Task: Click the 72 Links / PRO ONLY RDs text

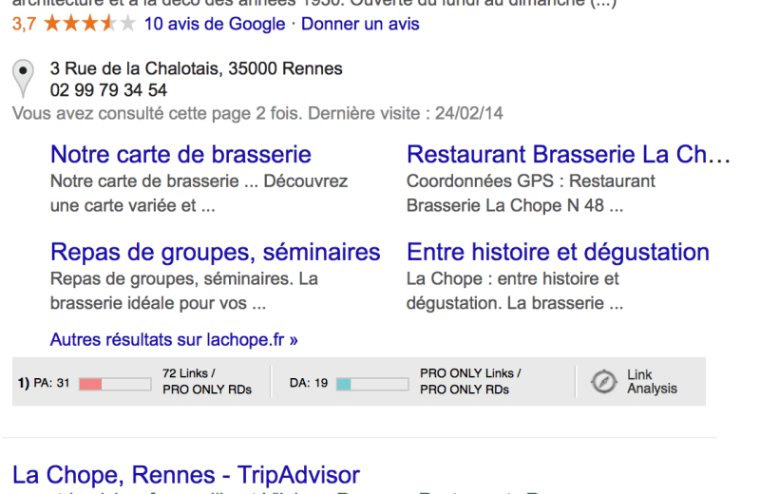Action: [207, 382]
